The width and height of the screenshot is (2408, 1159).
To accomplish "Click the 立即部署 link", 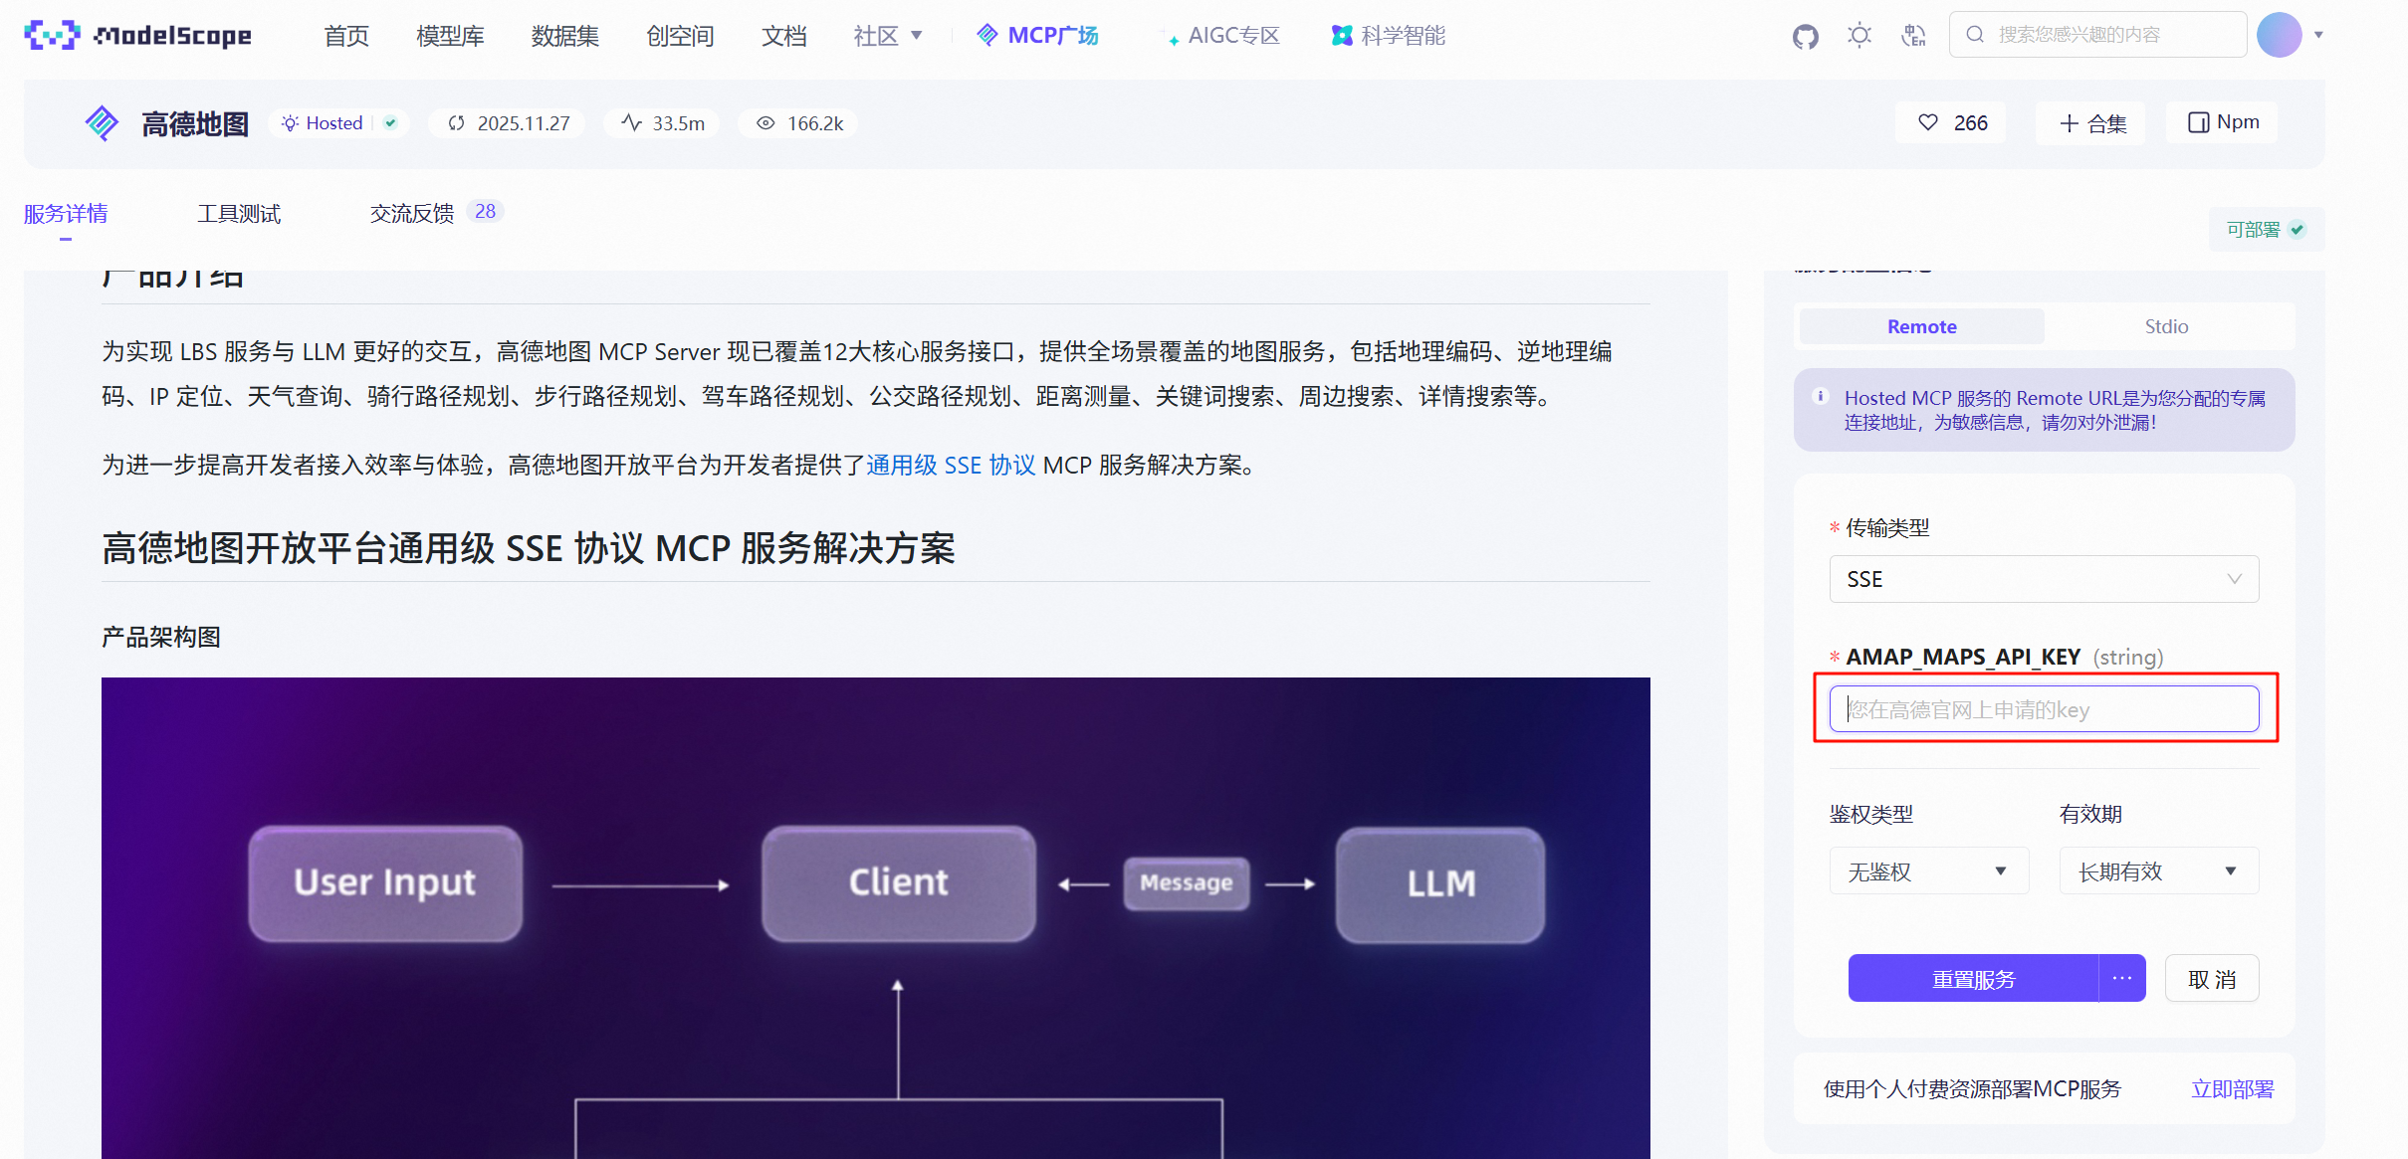I will (x=2232, y=1088).
